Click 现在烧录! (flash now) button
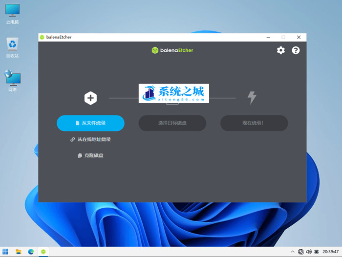This screenshot has width=342, height=257. [254, 123]
